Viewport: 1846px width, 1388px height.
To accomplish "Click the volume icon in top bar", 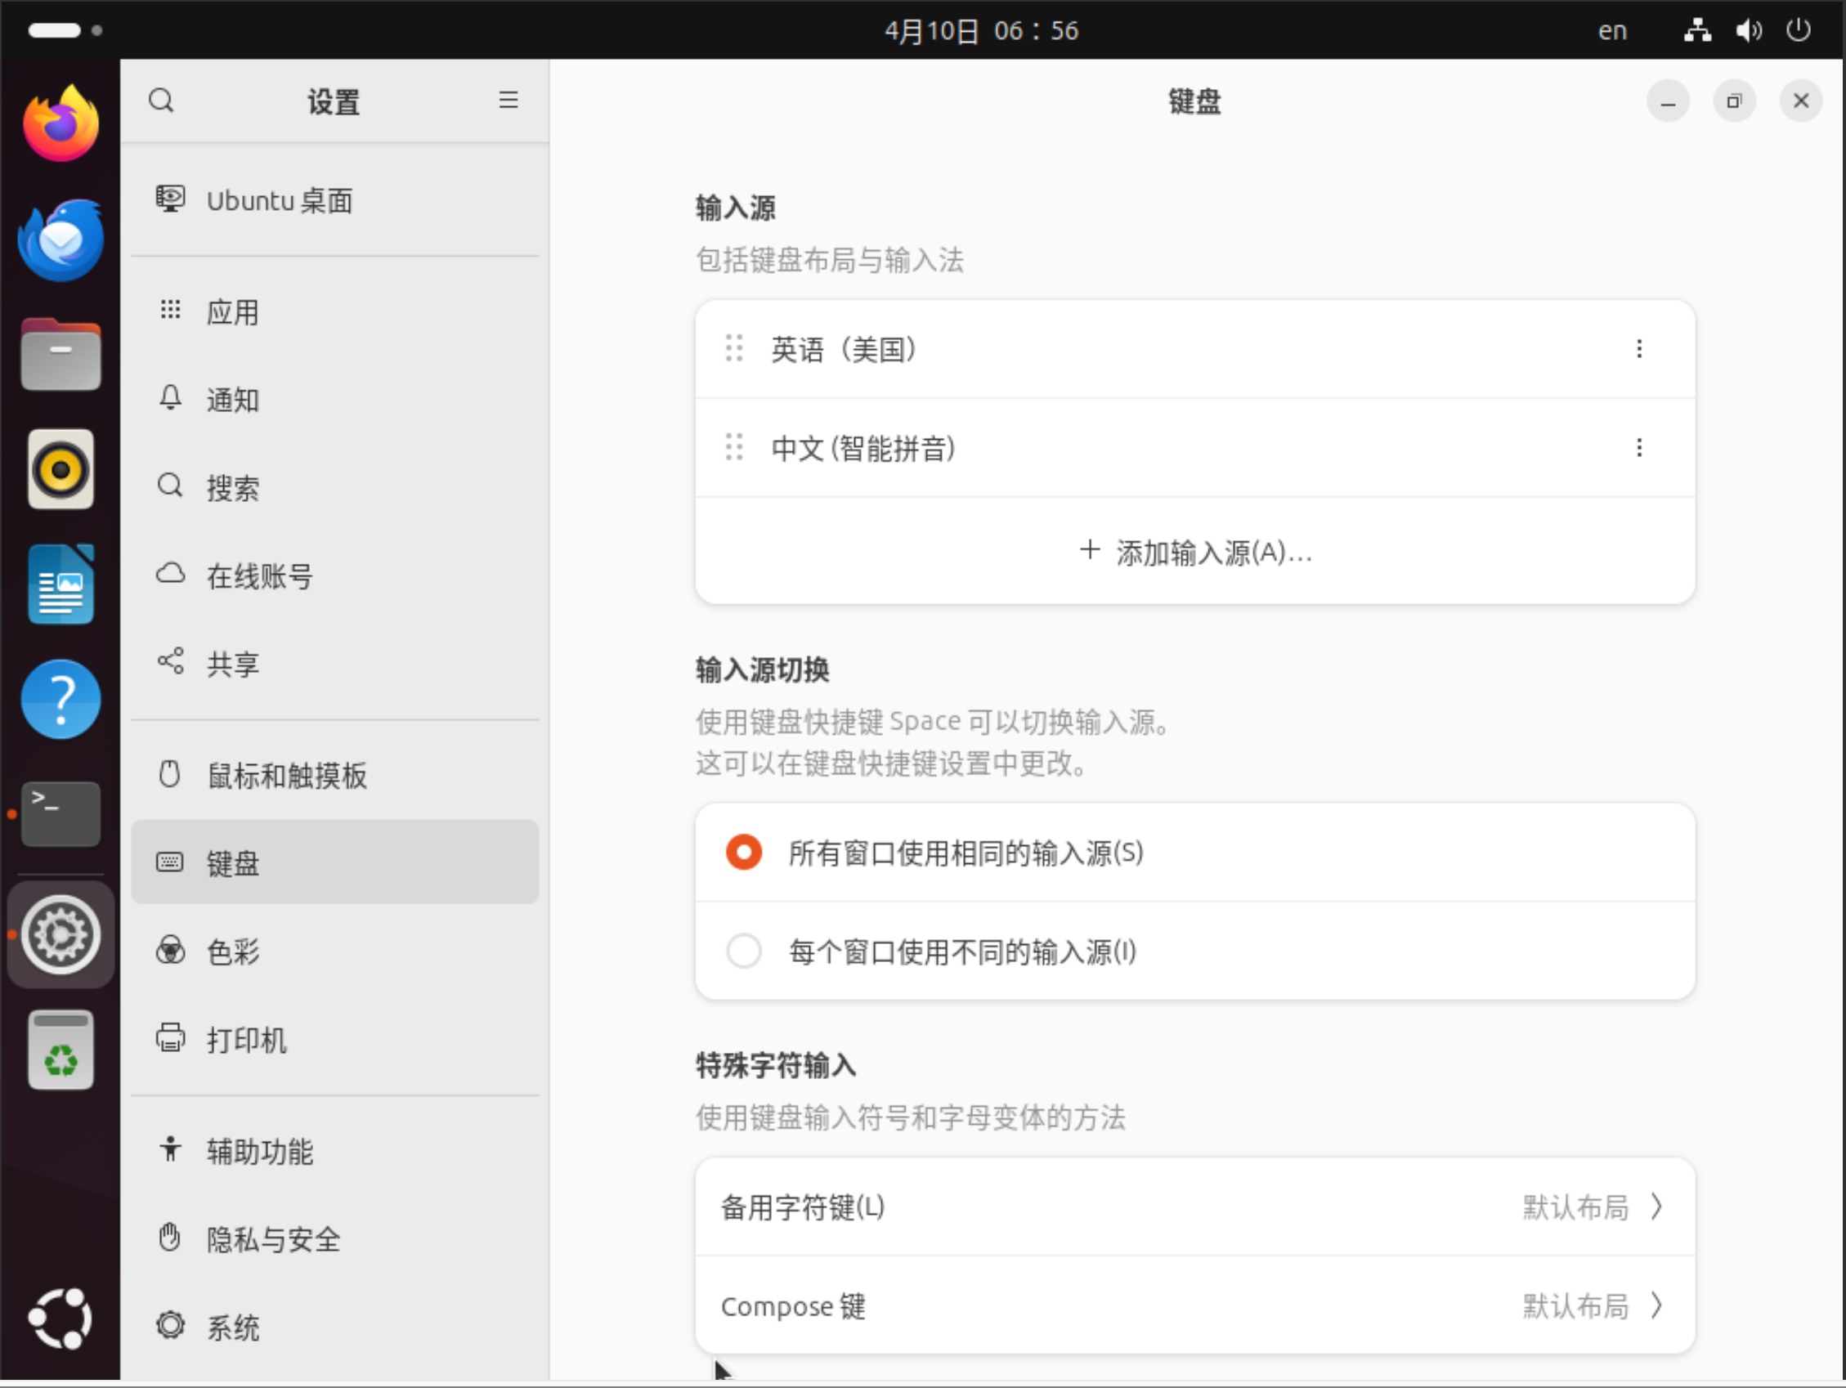I will [x=1749, y=31].
